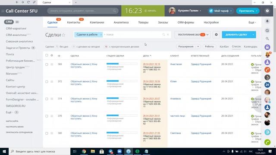Open the hamburger menu next to Call Center SFU
Viewport: 276px width, 155px height.
point(3,11)
